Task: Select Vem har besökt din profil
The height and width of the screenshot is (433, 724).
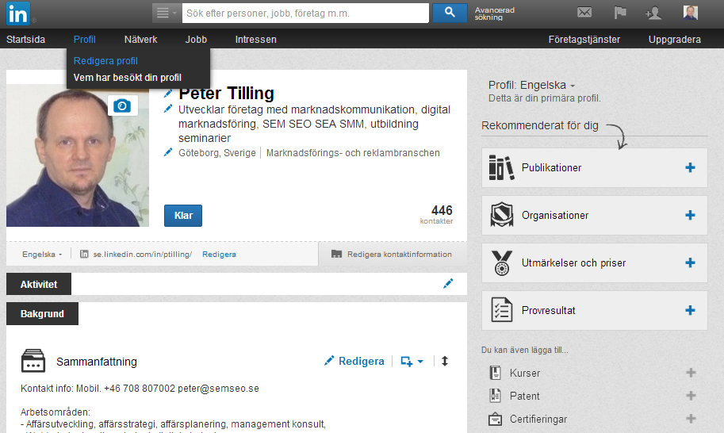Action: click(128, 78)
